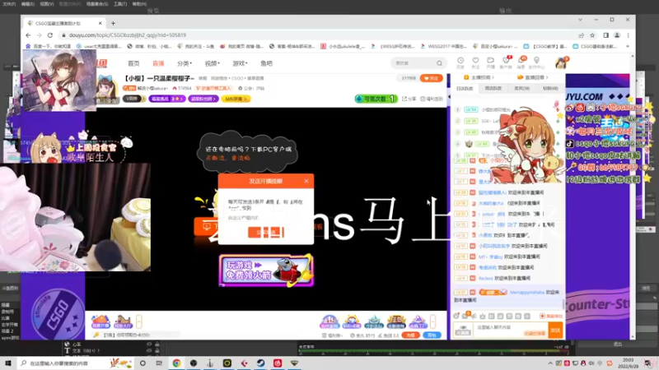Toggle 文本 source visibility eye in OBS

pyautogui.click(x=149, y=351)
